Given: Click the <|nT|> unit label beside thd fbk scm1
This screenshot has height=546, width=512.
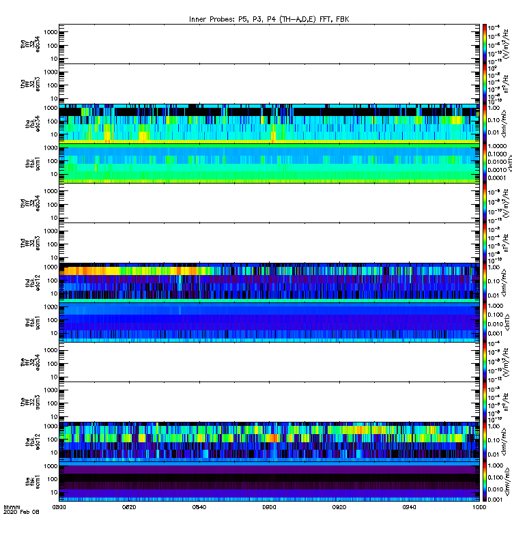Looking at the screenshot, I should 507,322.
